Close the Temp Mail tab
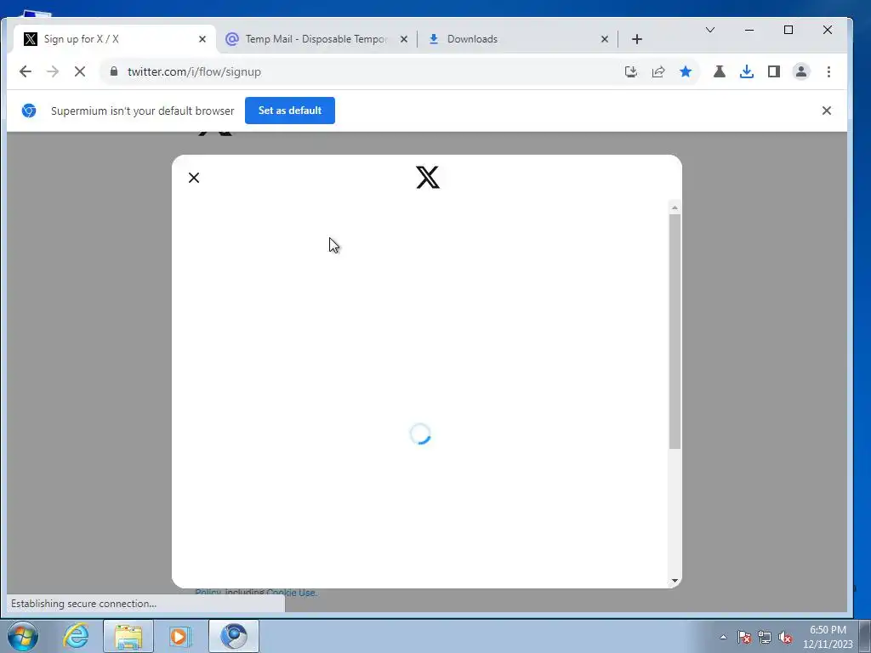This screenshot has height=653, width=871. coord(404,39)
